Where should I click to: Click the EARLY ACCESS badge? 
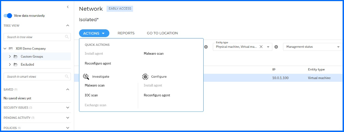[120, 9]
